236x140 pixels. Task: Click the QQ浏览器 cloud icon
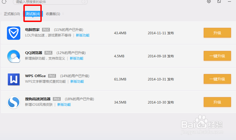[x=14, y=56]
